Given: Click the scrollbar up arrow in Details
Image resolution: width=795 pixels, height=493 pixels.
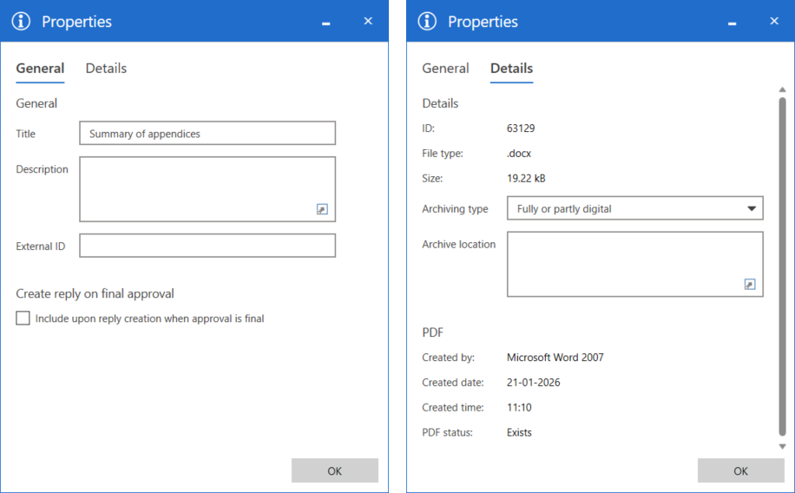Looking at the screenshot, I should 782,89.
